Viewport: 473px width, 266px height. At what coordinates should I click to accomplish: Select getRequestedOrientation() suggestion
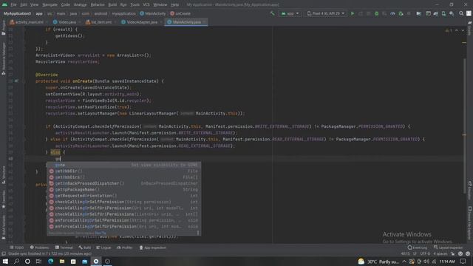(x=123, y=196)
